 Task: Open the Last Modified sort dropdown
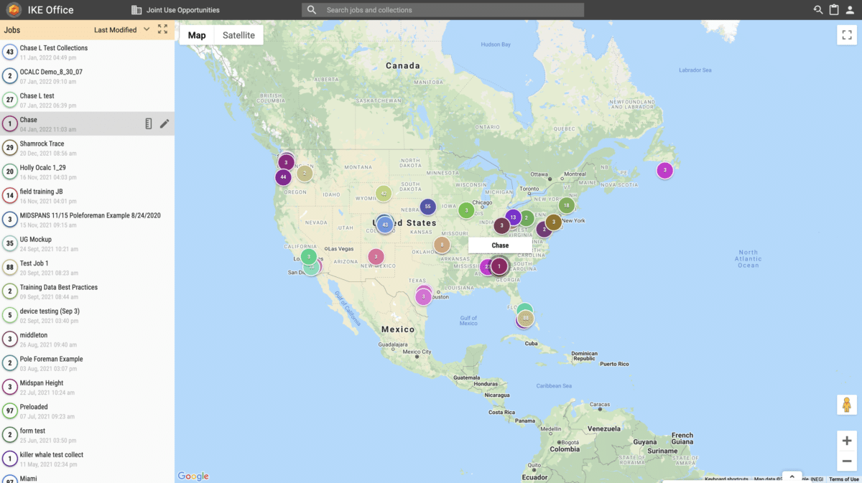click(x=122, y=30)
